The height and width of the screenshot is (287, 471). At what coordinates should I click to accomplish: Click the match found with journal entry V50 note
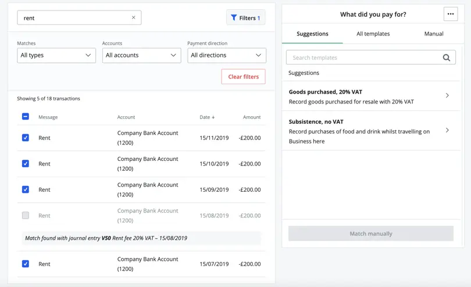coord(141,238)
